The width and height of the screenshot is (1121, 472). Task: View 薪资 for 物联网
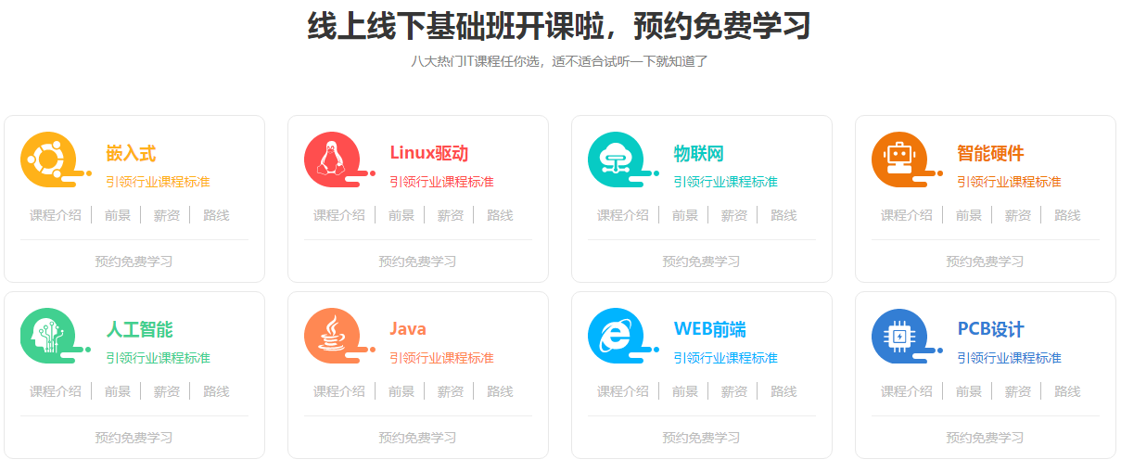click(x=733, y=215)
